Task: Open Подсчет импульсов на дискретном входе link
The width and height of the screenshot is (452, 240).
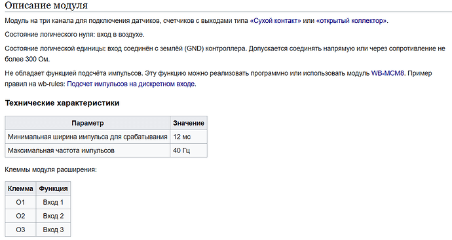Action: tap(131, 84)
